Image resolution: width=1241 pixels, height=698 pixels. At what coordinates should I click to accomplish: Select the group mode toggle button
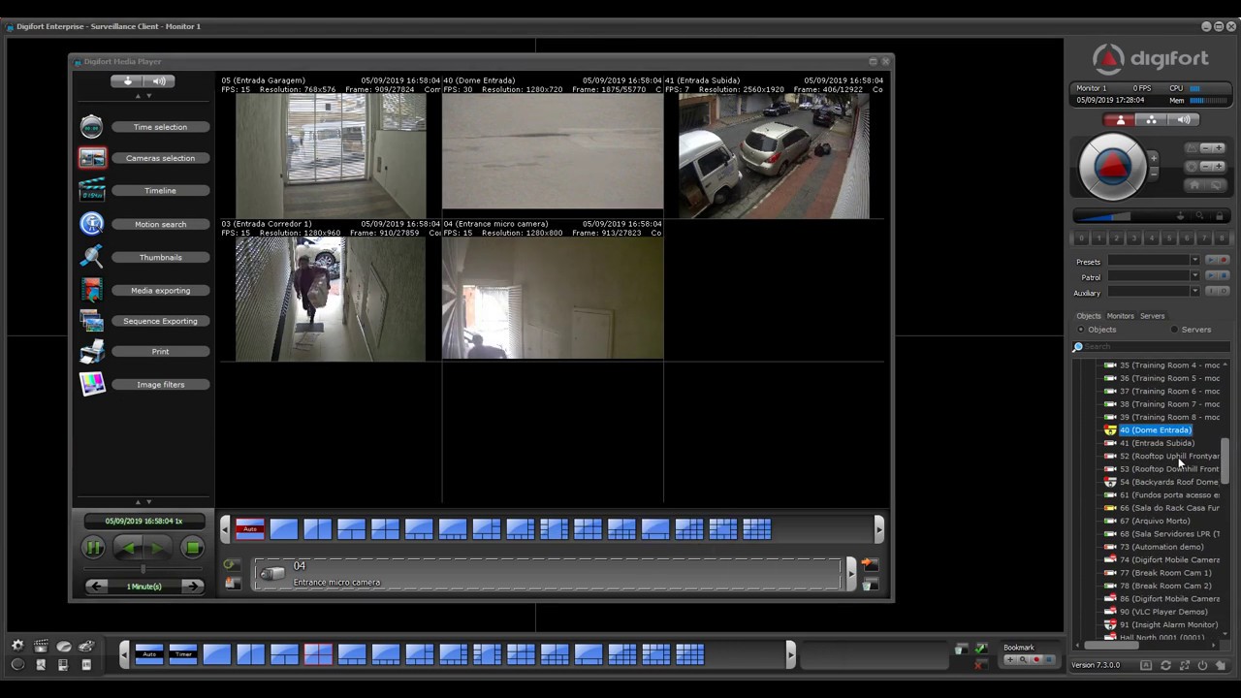pyautogui.click(x=1151, y=120)
